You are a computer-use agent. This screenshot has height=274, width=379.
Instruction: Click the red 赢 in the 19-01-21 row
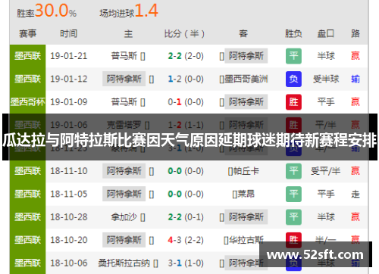click(356, 56)
